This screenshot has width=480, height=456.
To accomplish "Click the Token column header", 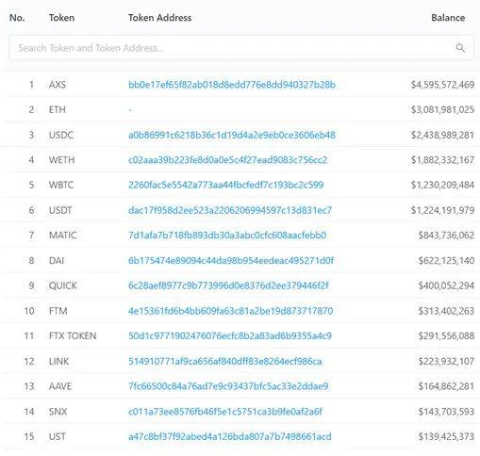I will tap(61, 18).
